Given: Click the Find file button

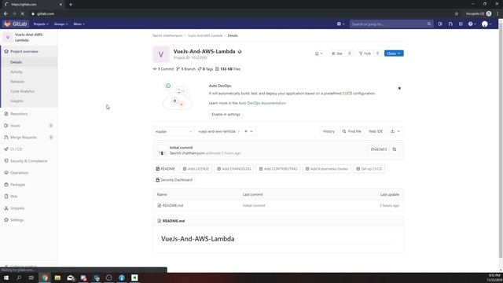Looking at the screenshot, I should click(351, 131).
